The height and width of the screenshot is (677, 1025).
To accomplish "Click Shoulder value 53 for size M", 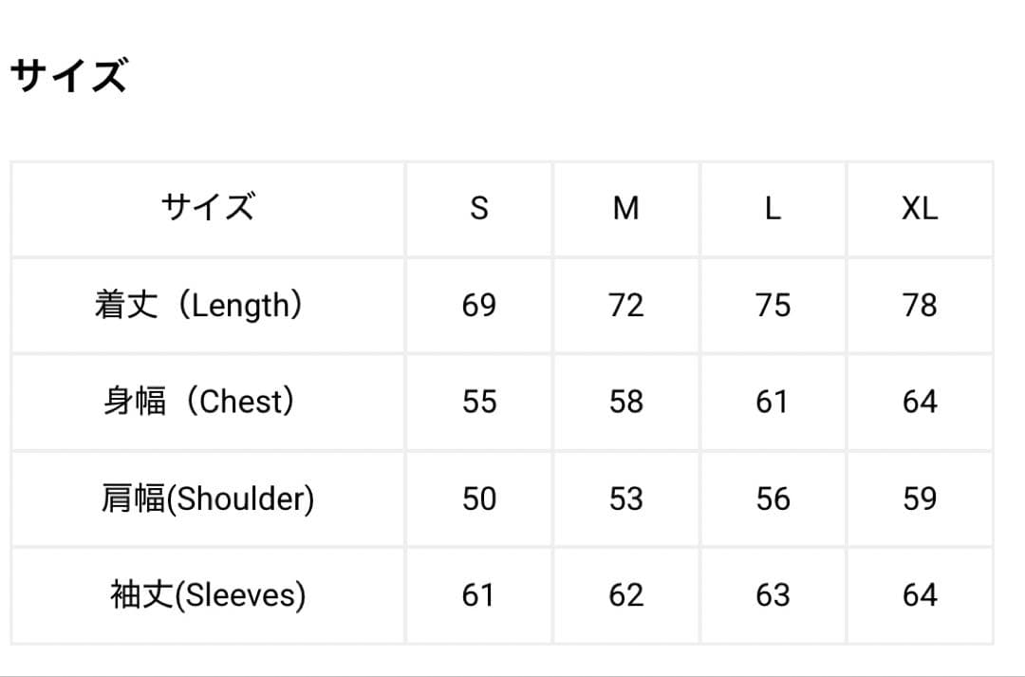I will pos(625,498).
